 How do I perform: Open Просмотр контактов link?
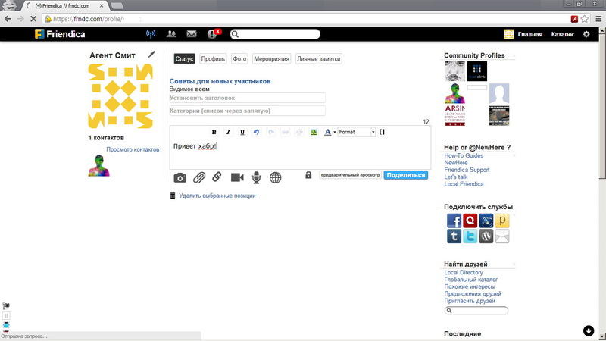click(x=133, y=149)
